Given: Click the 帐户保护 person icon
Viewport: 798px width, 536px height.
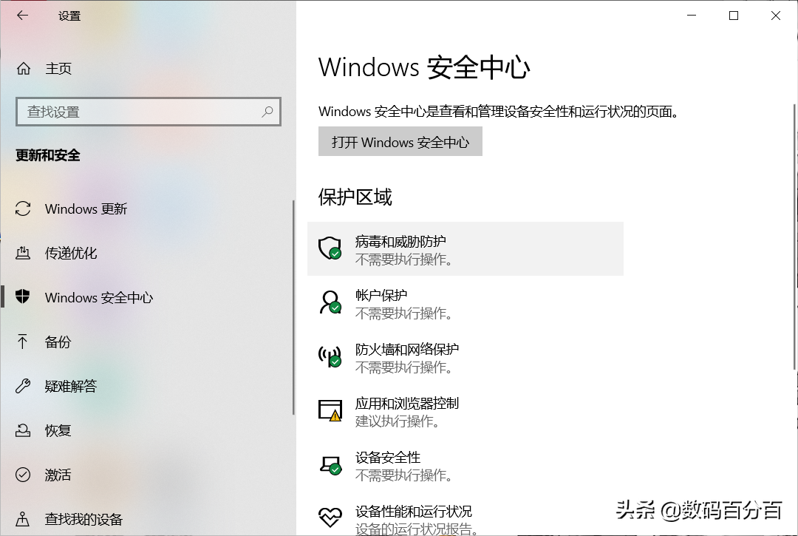Looking at the screenshot, I should coord(330,302).
